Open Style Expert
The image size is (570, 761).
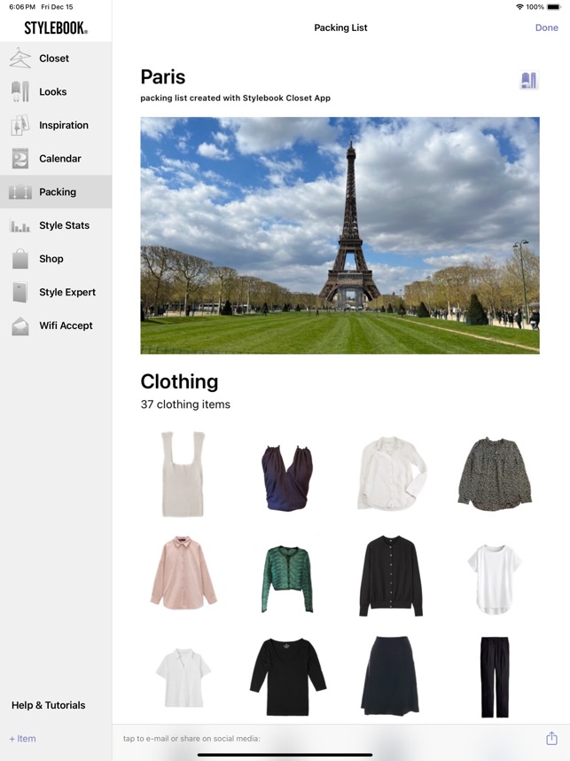pyautogui.click(x=56, y=292)
